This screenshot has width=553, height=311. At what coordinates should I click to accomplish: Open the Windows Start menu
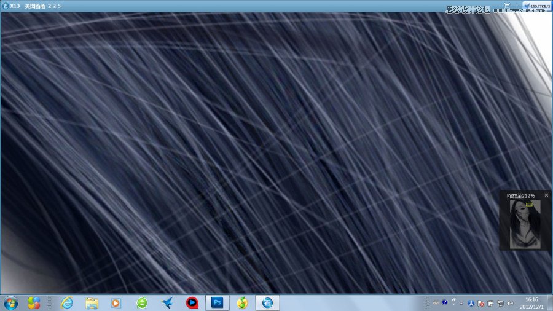(x=10, y=303)
